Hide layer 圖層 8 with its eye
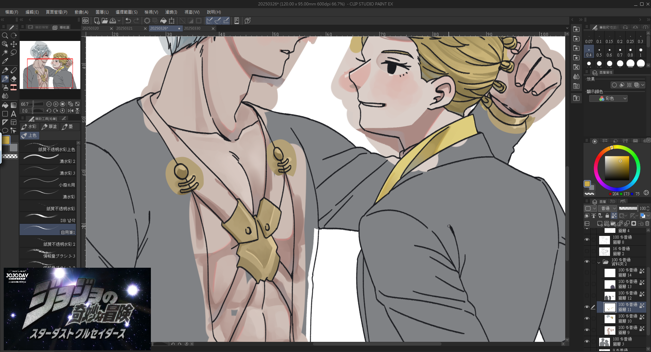This screenshot has width=651, height=352. 587,240
